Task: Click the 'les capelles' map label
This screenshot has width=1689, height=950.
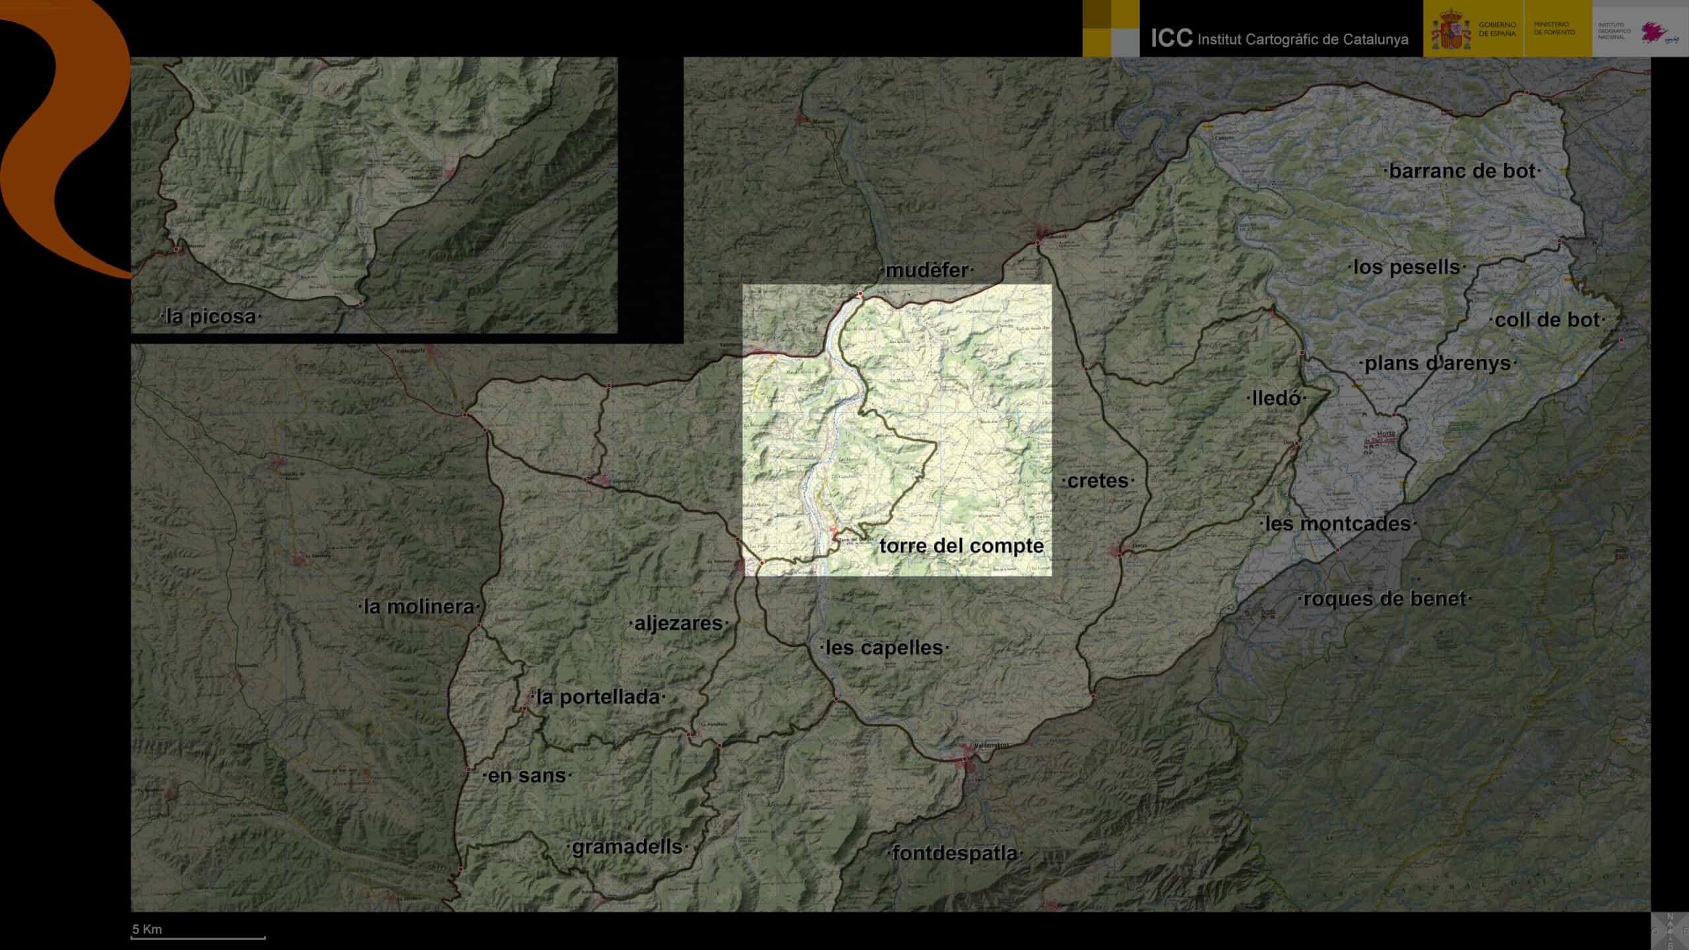Action: [x=884, y=648]
